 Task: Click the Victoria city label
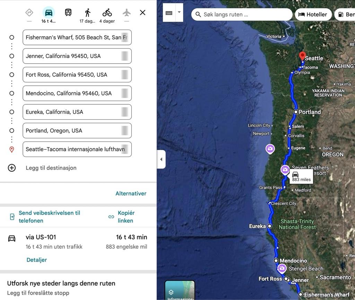274,36
